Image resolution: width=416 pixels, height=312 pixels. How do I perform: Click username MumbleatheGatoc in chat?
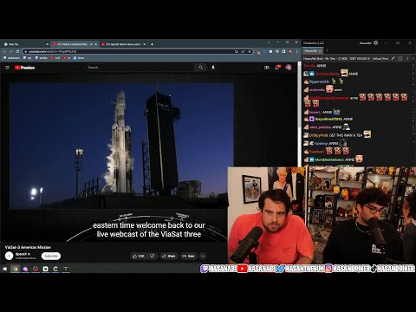(x=329, y=159)
